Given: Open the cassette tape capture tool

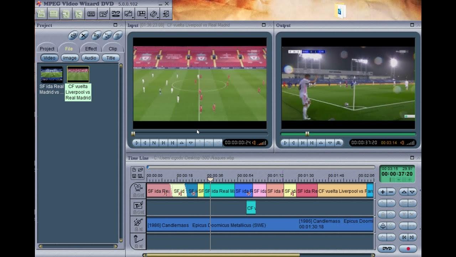Looking at the screenshot, I should pyautogui.click(x=91, y=14).
